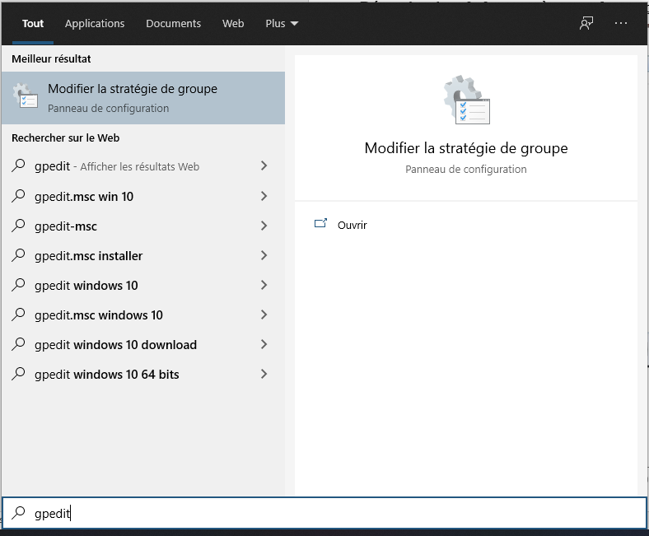The height and width of the screenshot is (536, 649).
Task: Click search icon beside gpedit.msc win 10
Action: (x=18, y=196)
